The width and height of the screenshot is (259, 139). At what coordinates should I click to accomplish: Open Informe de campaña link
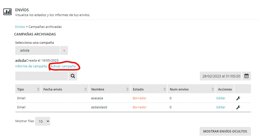tap(31, 66)
